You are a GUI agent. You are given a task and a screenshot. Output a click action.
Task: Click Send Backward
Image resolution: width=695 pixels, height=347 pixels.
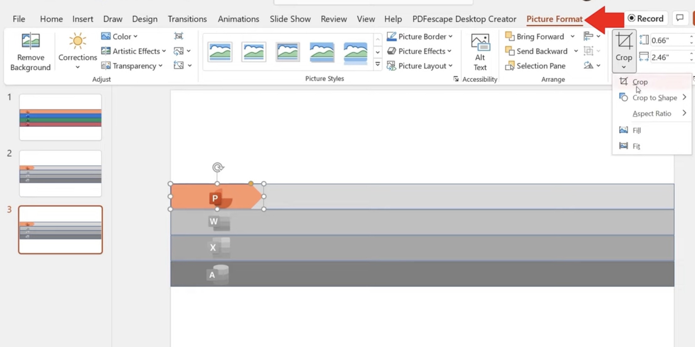pos(536,51)
